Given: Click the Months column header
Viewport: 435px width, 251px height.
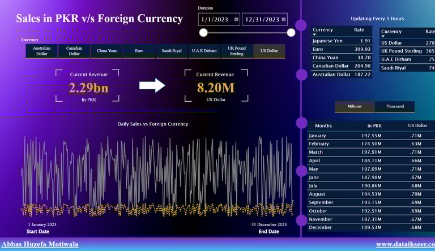Looking at the screenshot, I should click(323, 125).
